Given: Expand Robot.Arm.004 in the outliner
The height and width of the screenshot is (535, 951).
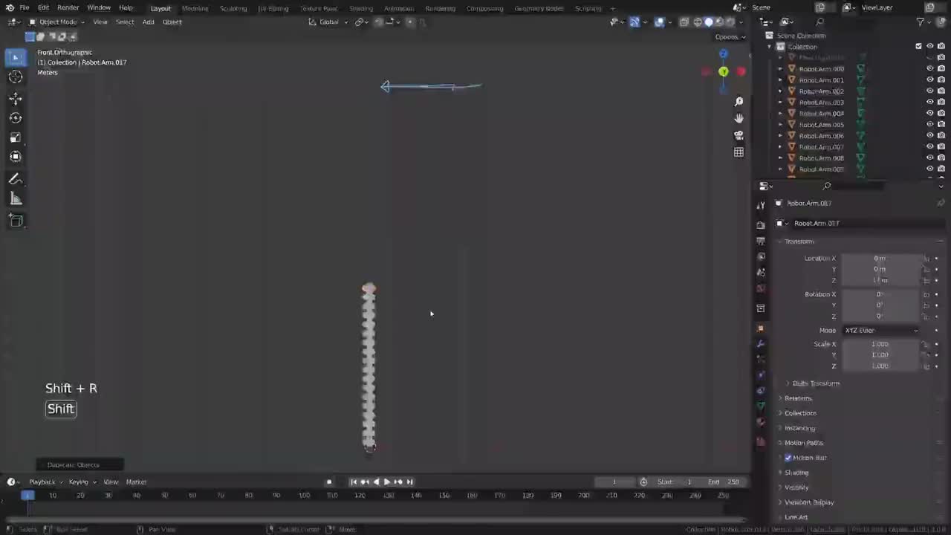Looking at the screenshot, I should 780,114.
